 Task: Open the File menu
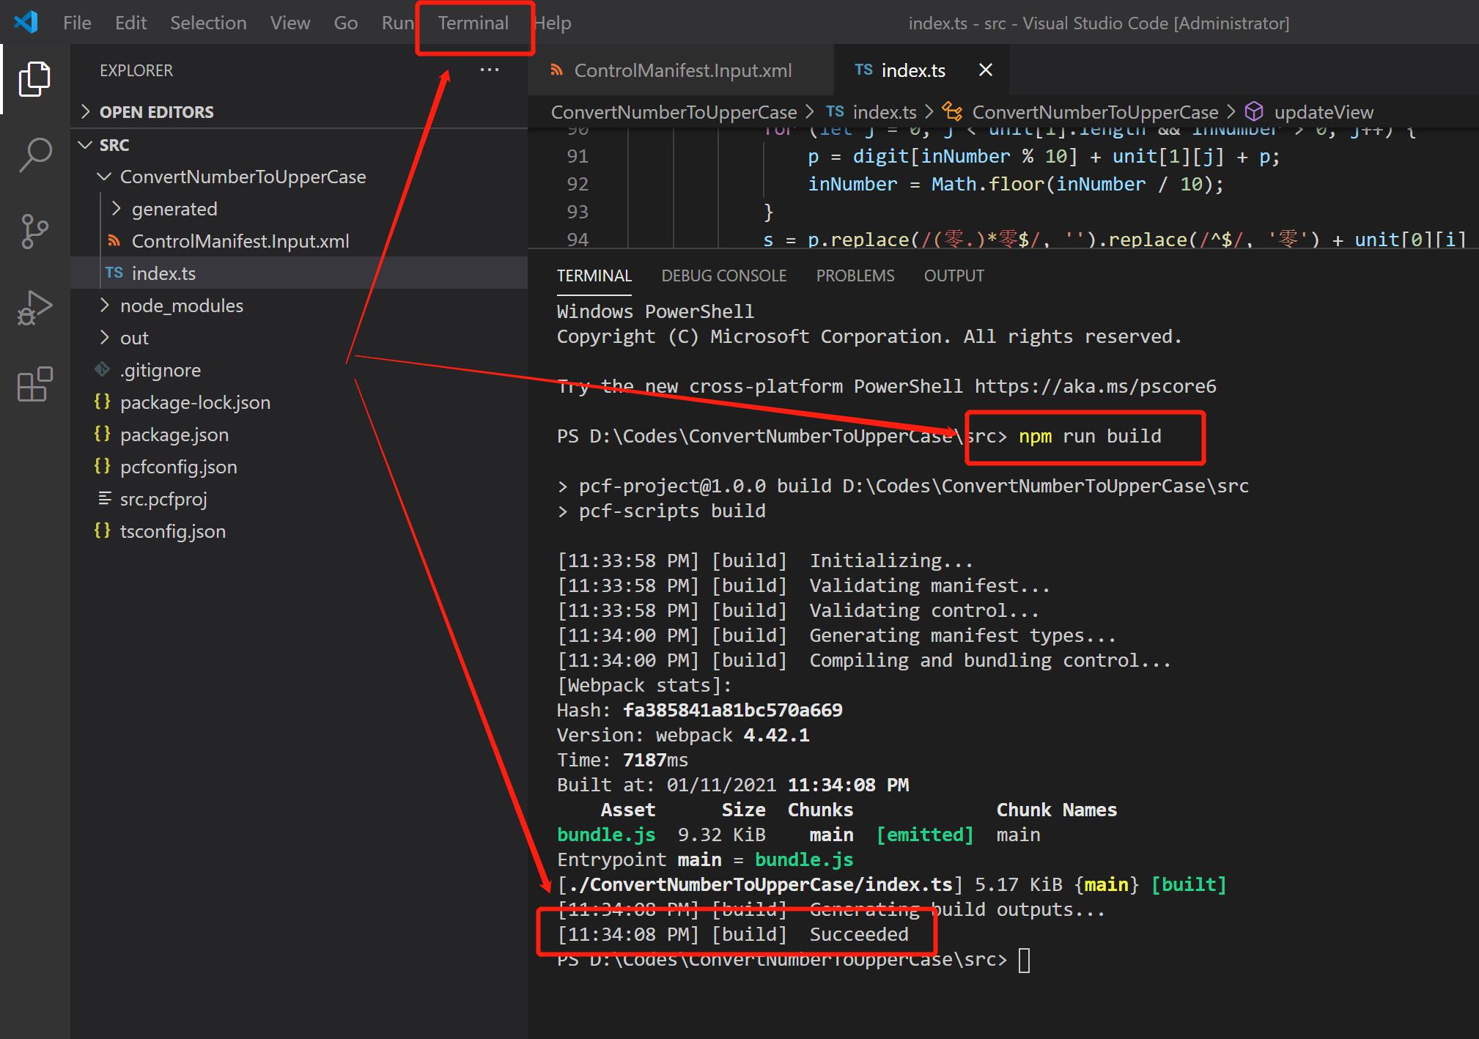click(77, 23)
